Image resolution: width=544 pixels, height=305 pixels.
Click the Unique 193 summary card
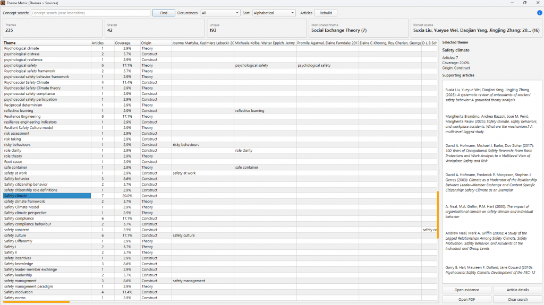pos(257,28)
